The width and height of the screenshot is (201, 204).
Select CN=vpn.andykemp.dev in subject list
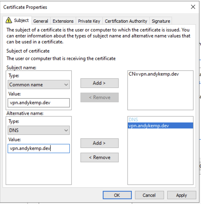pos(154,74)
